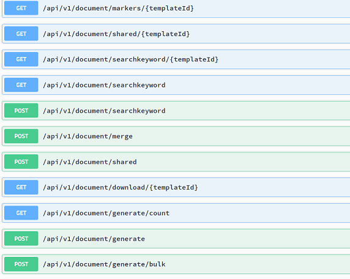Expand GET download/{templateId} endpoint

click(176, 187)
